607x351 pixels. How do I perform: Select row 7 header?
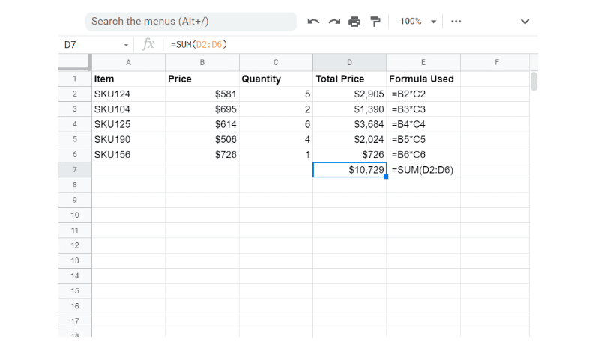74,170
